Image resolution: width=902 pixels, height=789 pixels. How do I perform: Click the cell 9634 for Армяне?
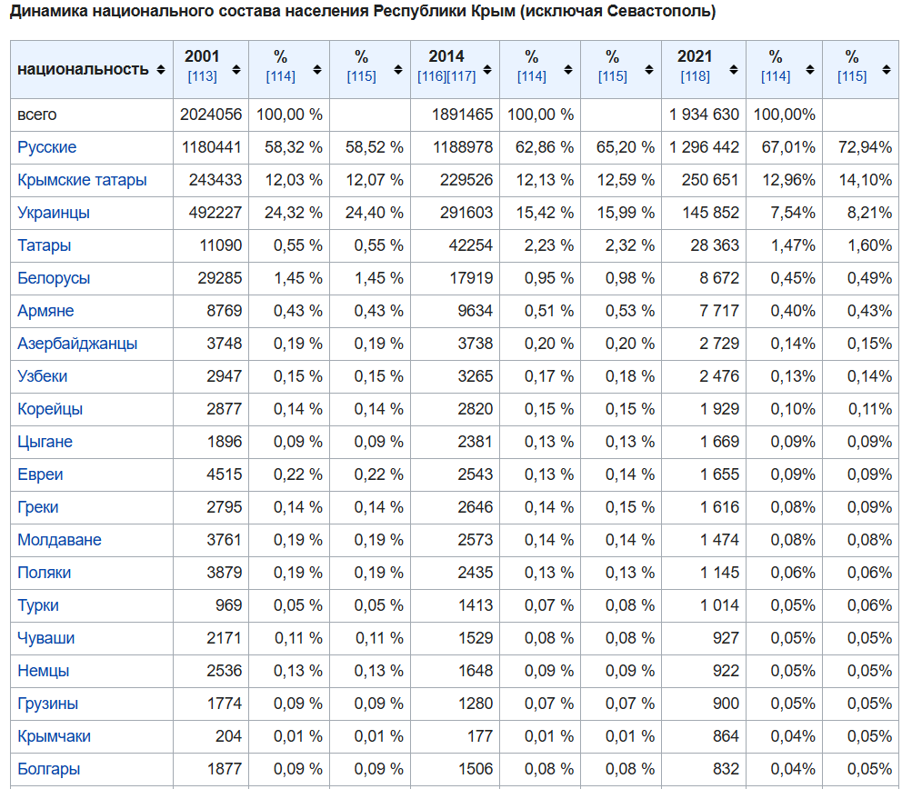(455, 312)
